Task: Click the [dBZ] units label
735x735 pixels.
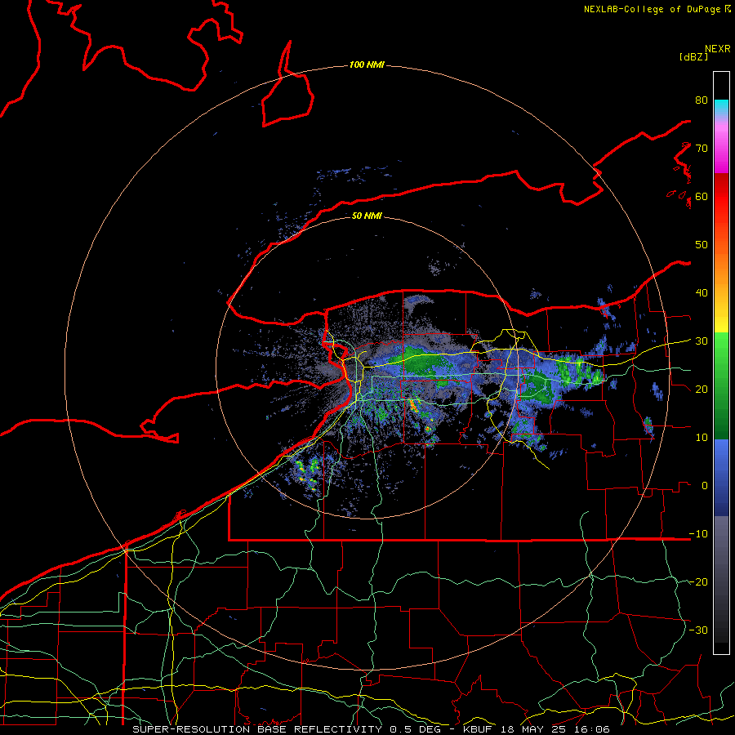Action: 693,57
